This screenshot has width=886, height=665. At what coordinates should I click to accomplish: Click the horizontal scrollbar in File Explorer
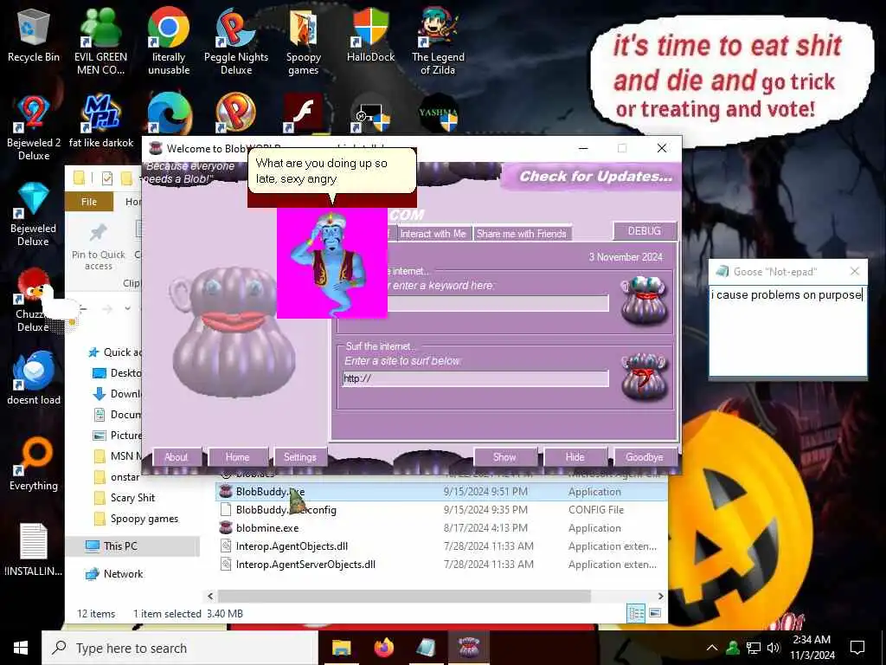[x=405, y=596]
